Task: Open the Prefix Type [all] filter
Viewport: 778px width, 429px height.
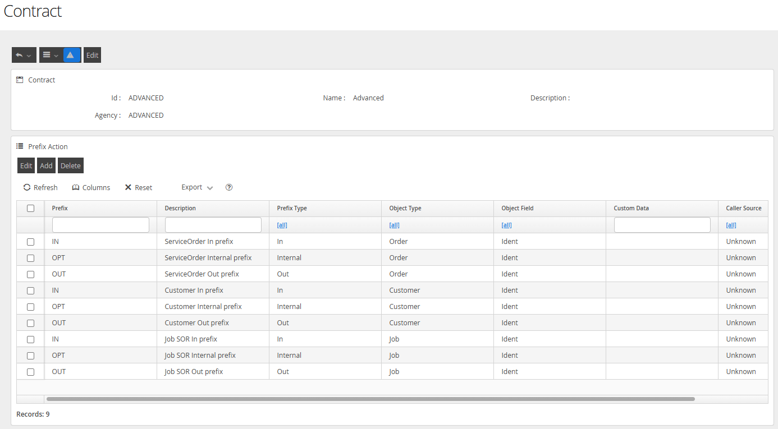Action: coord(282,225)
